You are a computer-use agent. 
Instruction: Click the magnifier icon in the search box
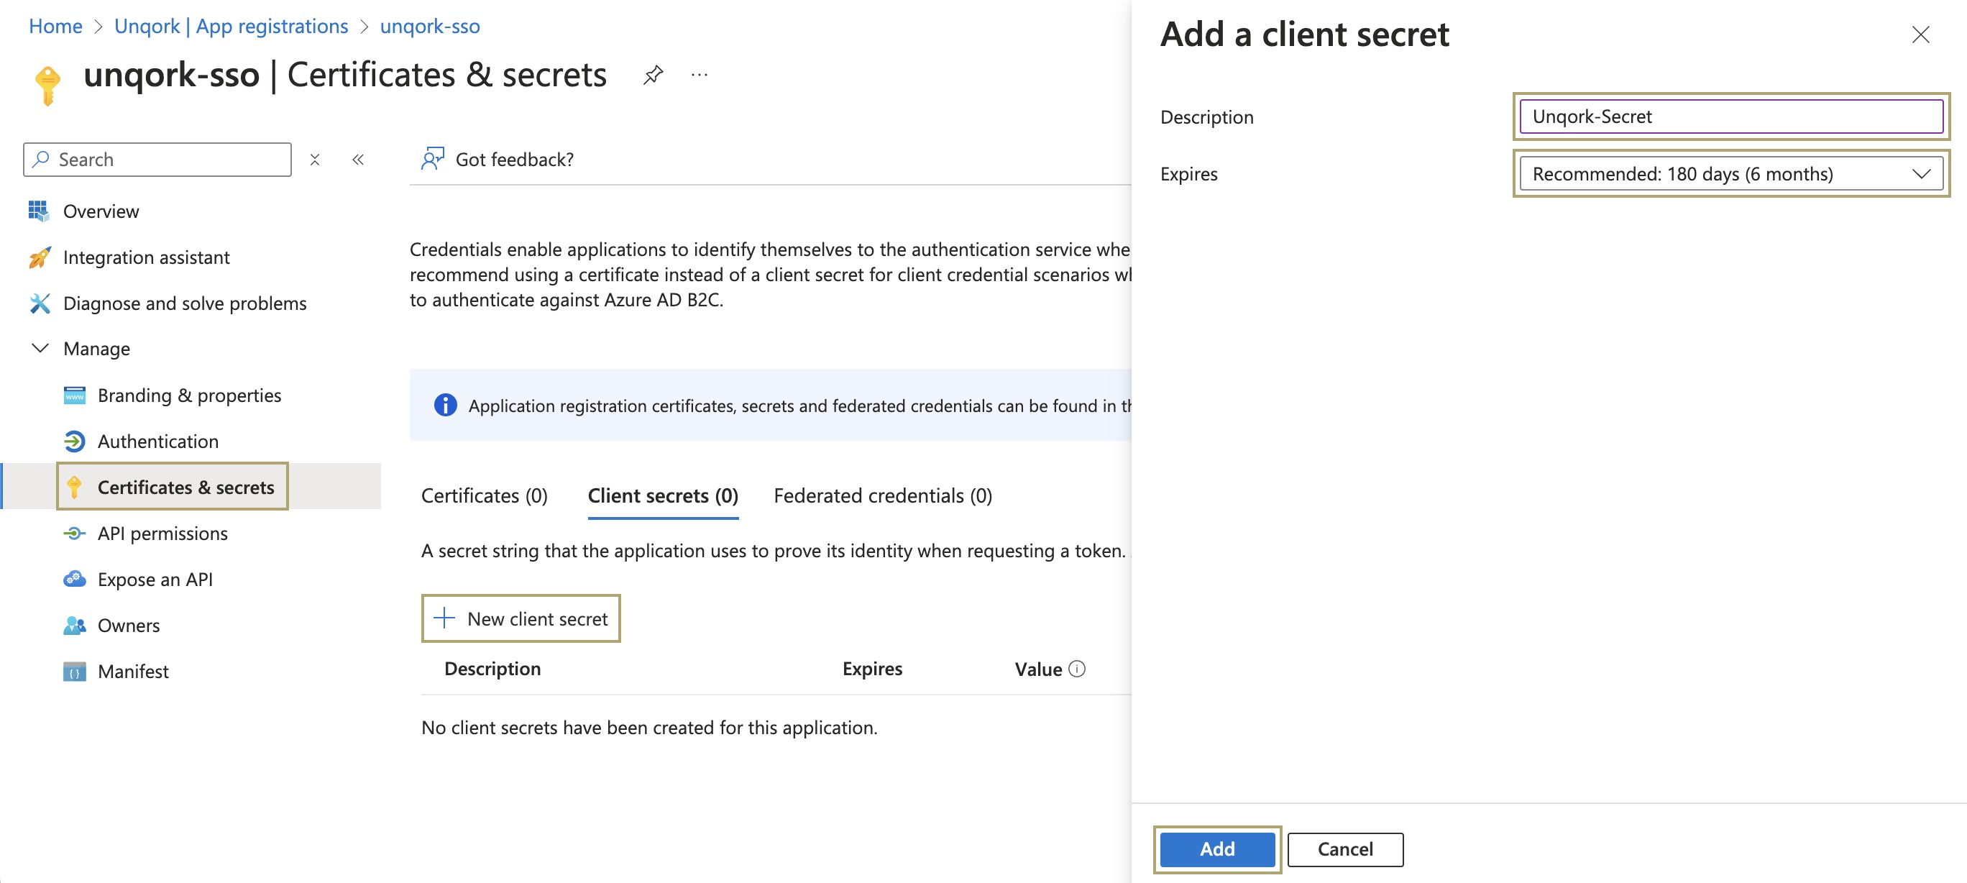click(x=41, y=159)
